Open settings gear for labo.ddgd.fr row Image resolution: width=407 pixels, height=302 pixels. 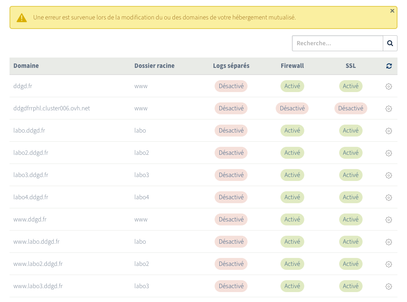pyautogui.click(x=389, y=131)
